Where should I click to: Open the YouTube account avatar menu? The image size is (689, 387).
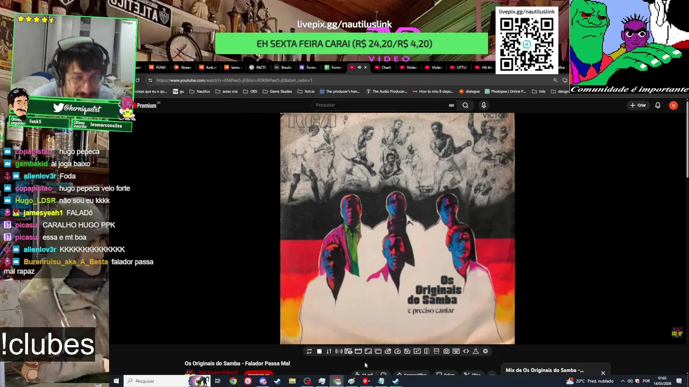673,105
